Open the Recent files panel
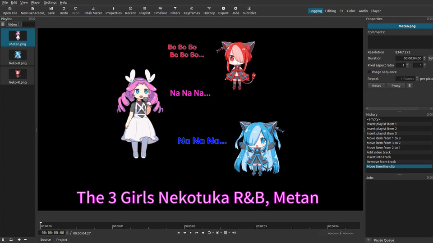This screenshot has width=433, height=243. [x=130, y=11]
